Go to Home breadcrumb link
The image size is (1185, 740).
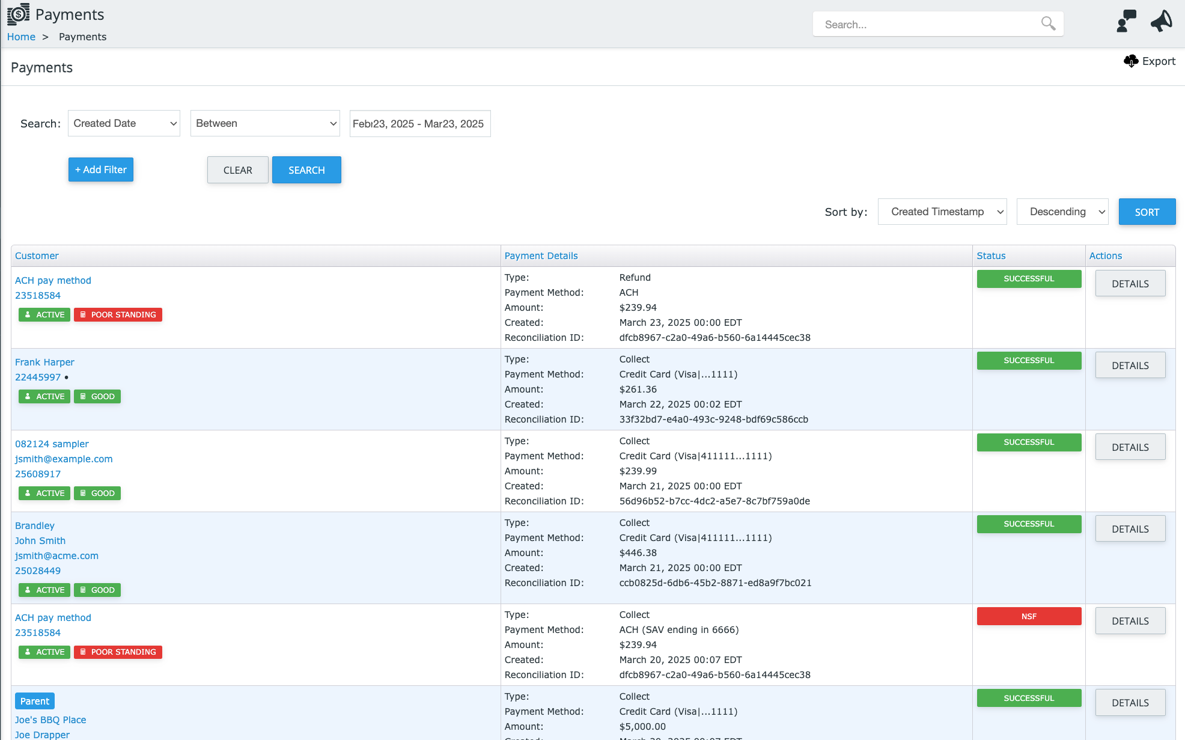click(x=21, y=37)
